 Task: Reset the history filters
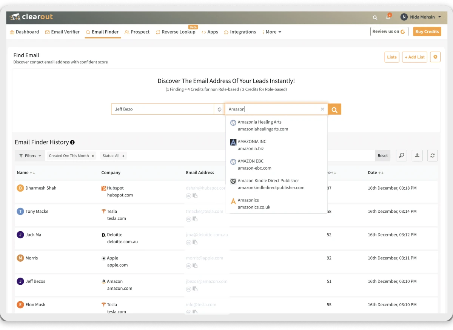tap(383, 156)
